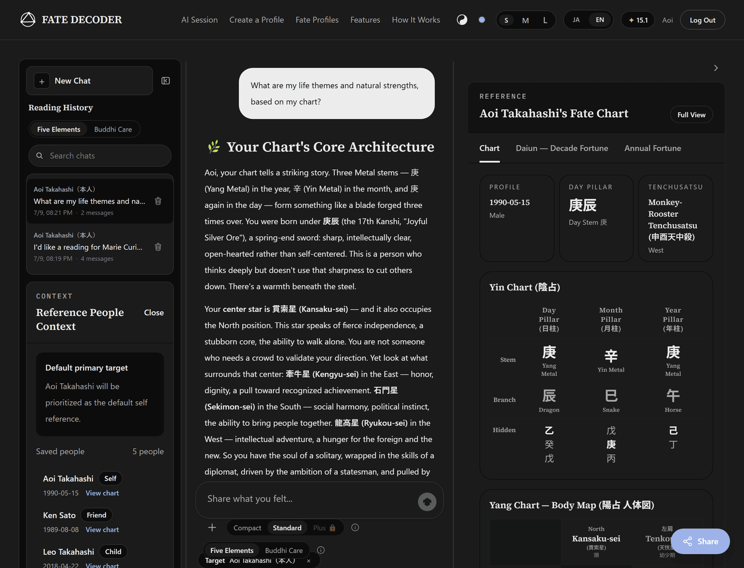
Task: Click the Friend tag for Ken Sato
Action: tap(97, 515)
